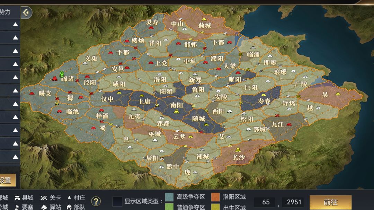Viewport: 374px width, 210px height.
Task: Click the yellow capital icon under 南阳
Action: (x=177, y=111)
